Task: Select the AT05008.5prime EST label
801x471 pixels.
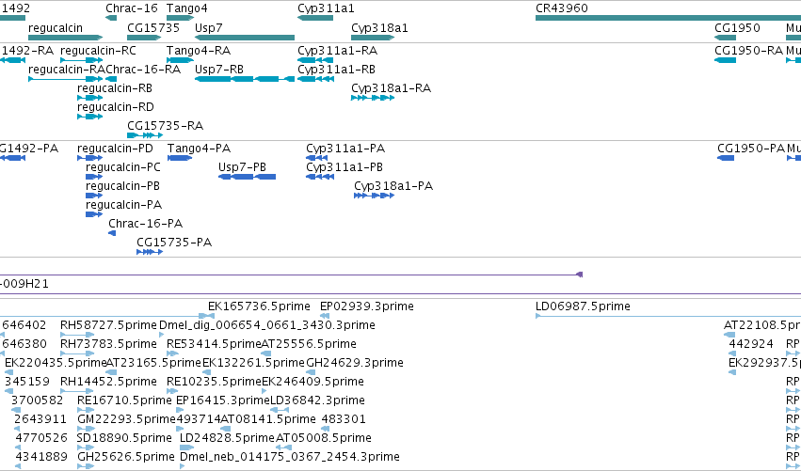Action: click(324, 438)
